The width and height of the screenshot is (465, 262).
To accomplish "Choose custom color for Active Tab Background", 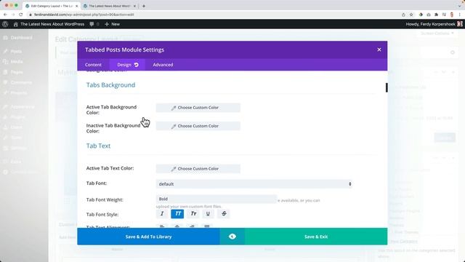I will (x=198, y=108).
